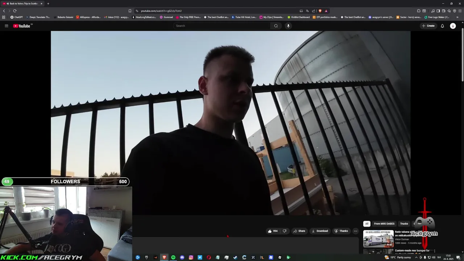Open the 49:47 truck video thumbnail

(x=378, y=238)
